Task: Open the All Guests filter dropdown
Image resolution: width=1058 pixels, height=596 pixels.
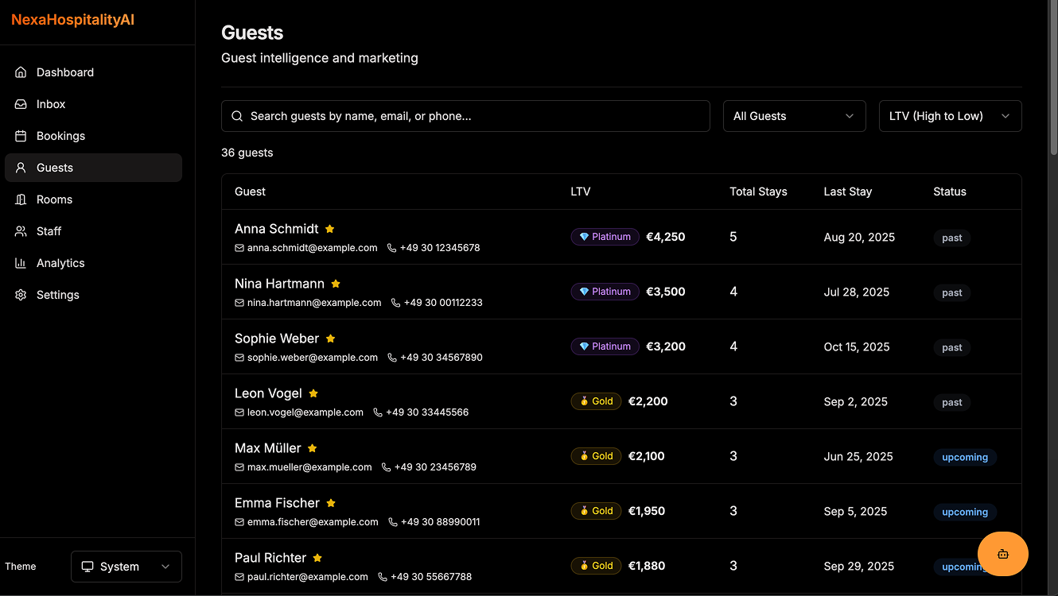Action: click(794, 116)
